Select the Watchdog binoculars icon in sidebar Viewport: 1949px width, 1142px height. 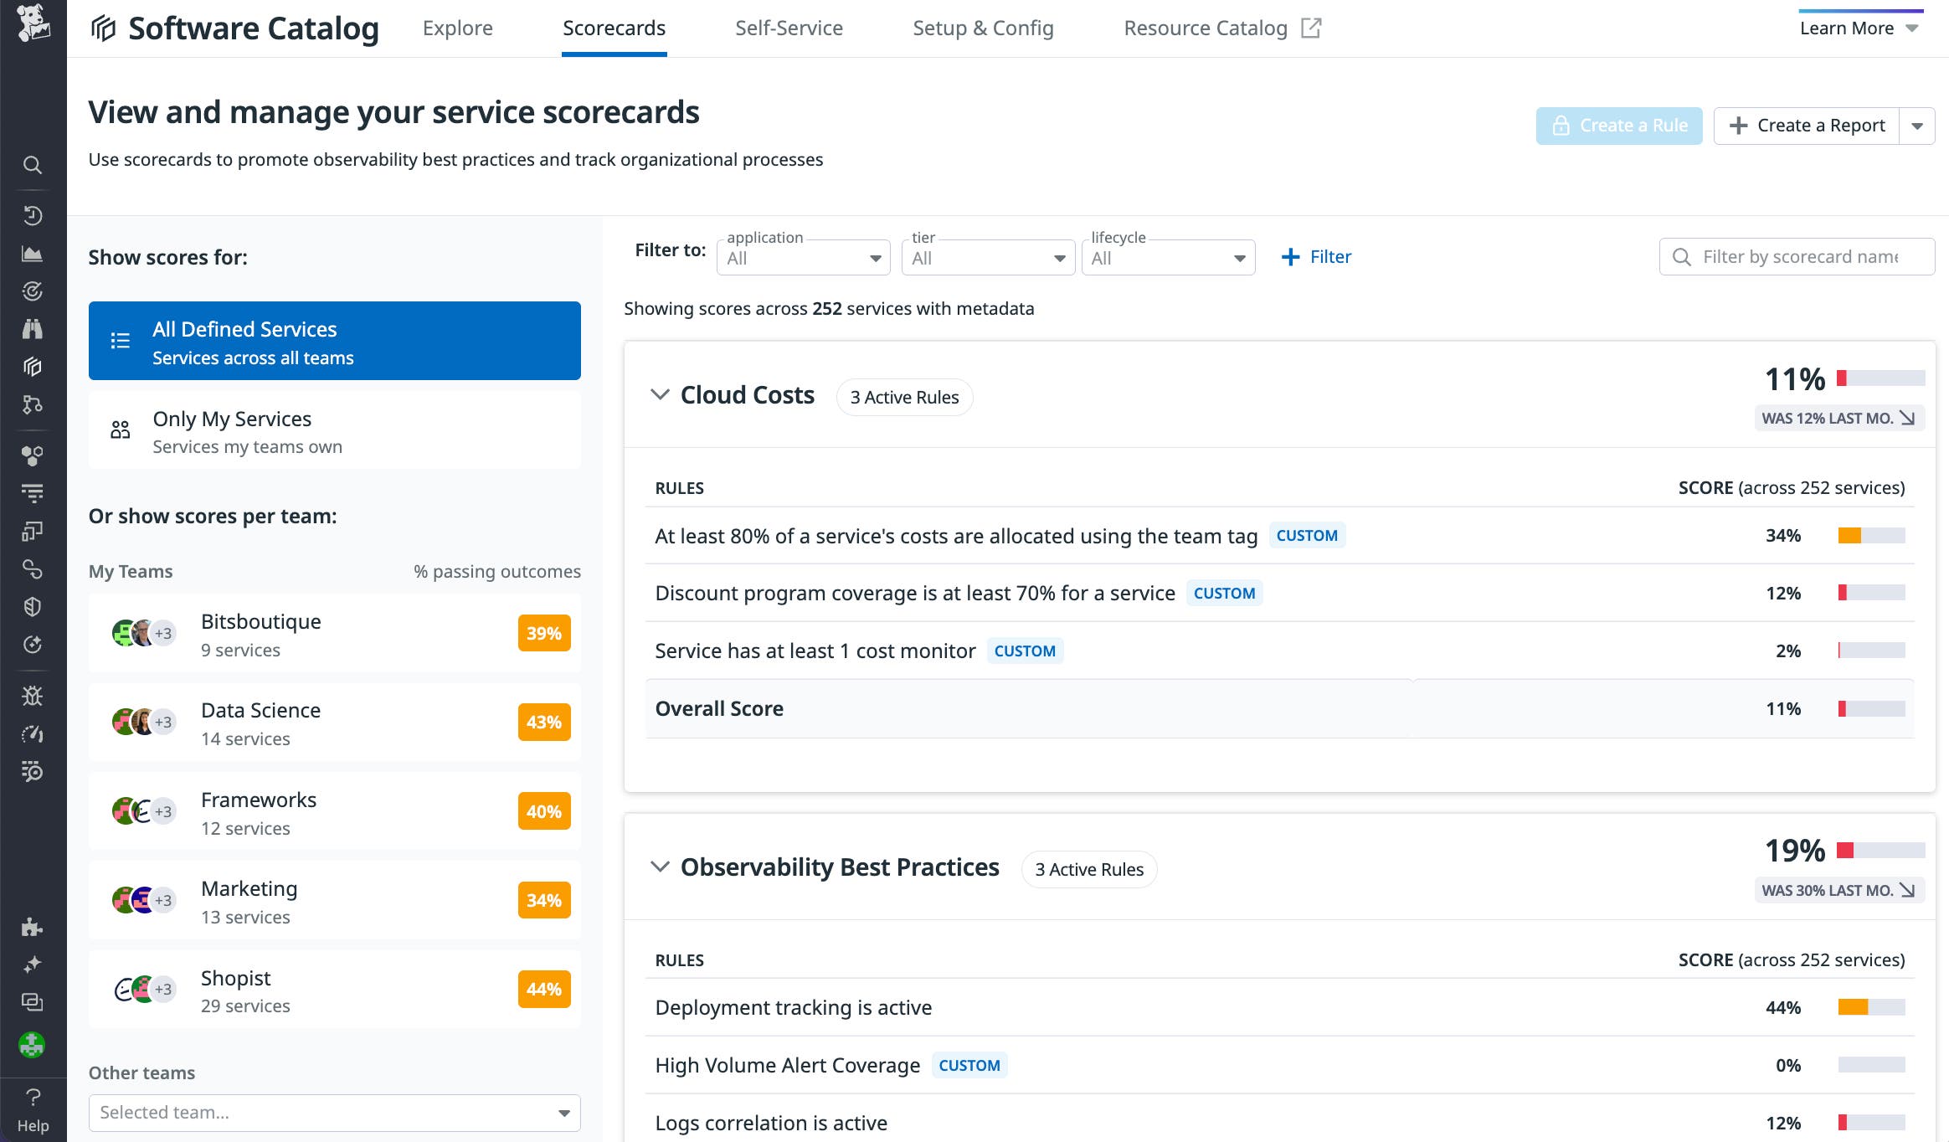(33, 328)
